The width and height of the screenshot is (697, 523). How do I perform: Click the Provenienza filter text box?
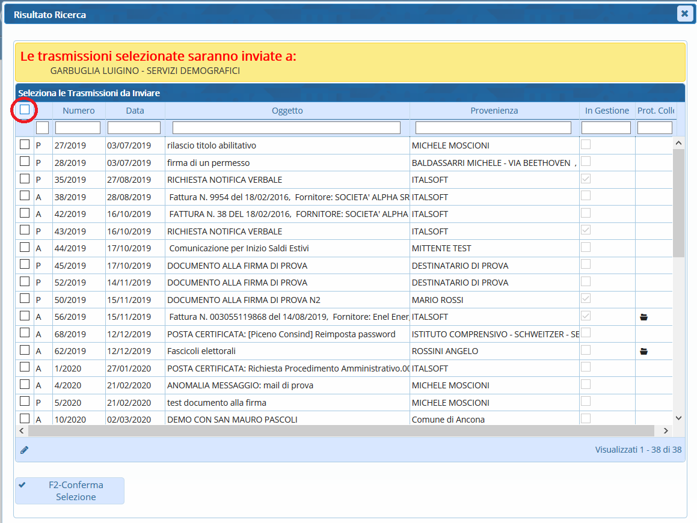point(493,128)
